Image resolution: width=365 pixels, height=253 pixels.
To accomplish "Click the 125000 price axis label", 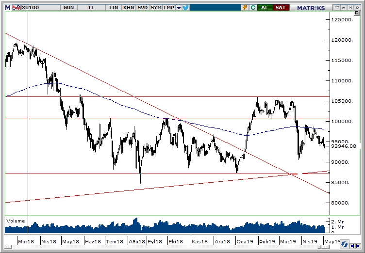I will 342,19.
